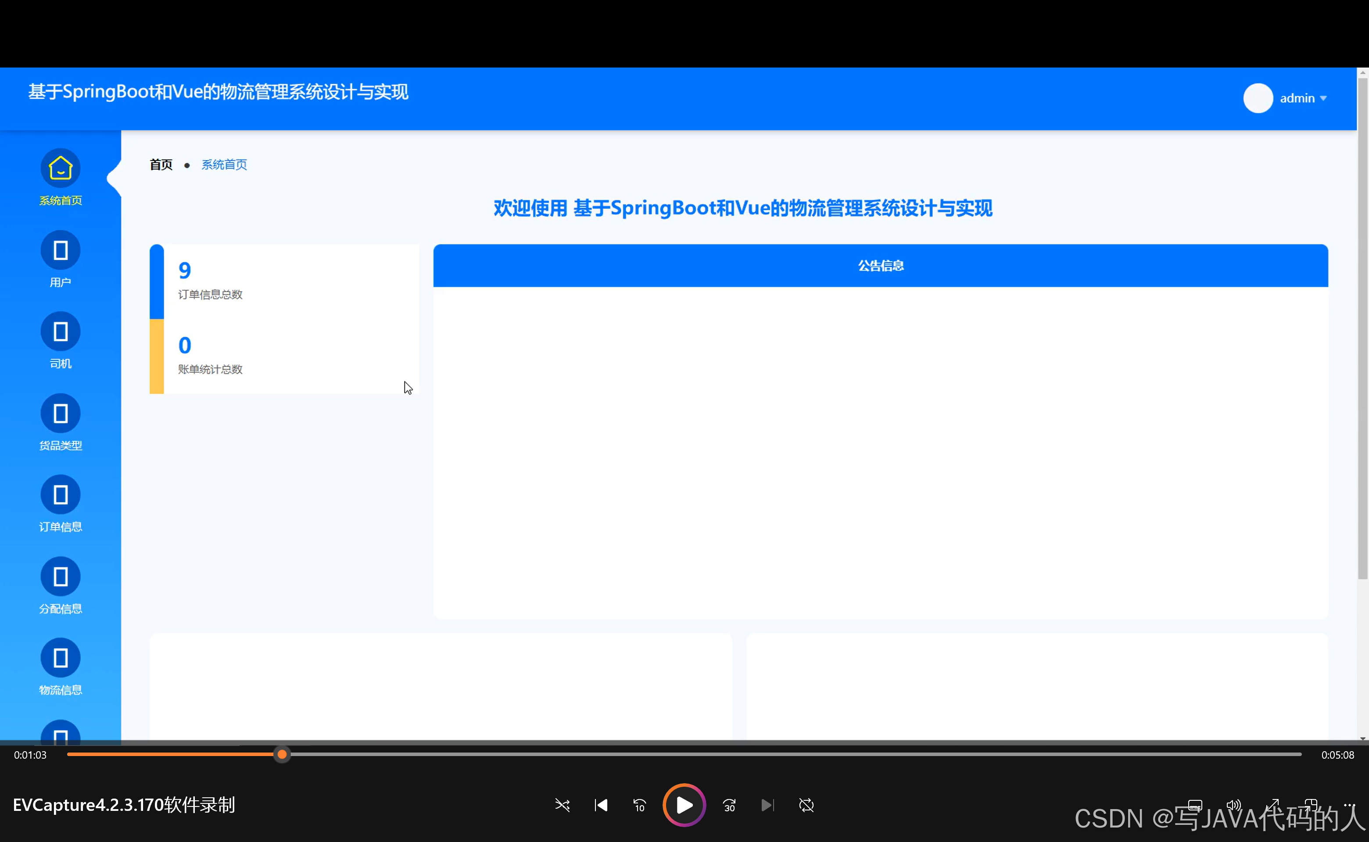Open the 系统首页 home icon in sidebar
Image resolution: width=1369 pixels, height=842 pixels.
coord(60,168)
